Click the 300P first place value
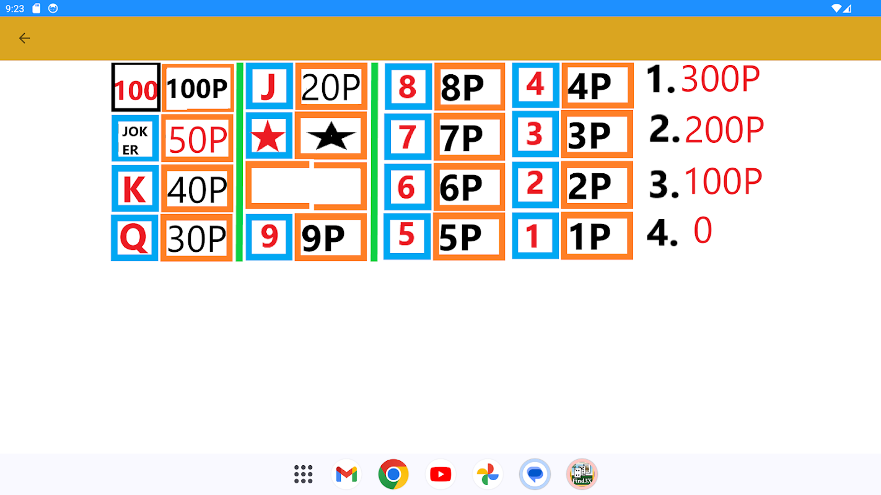The image size is (881, 495). coord(721,79)
